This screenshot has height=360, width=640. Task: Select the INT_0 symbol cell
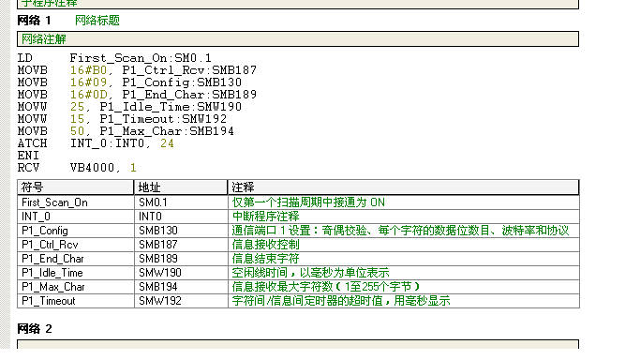click(x=76, y=217)
